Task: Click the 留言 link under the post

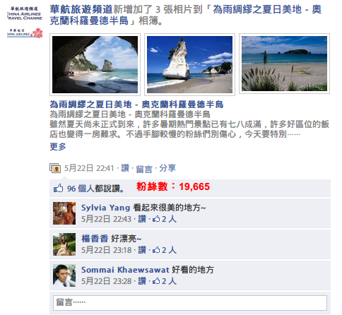Action: [144, 169]
